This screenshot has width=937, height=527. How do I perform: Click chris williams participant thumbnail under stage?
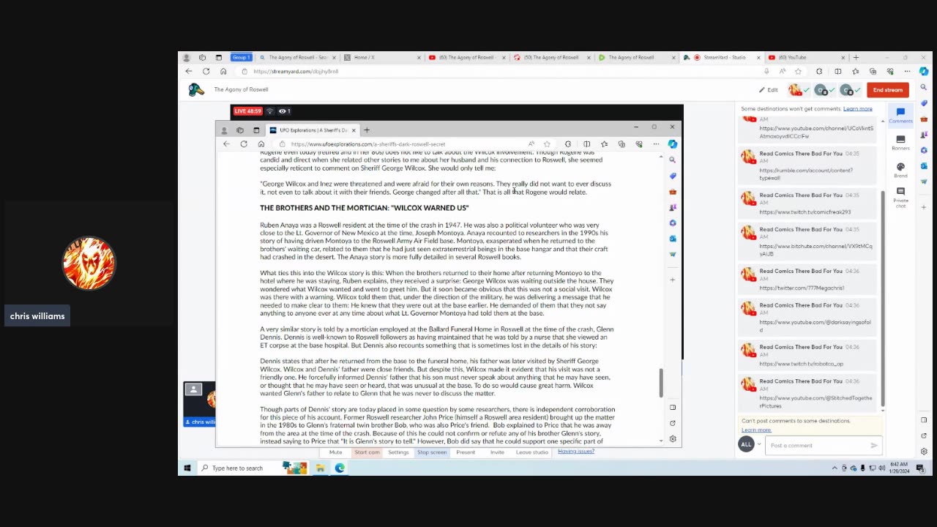200,404
